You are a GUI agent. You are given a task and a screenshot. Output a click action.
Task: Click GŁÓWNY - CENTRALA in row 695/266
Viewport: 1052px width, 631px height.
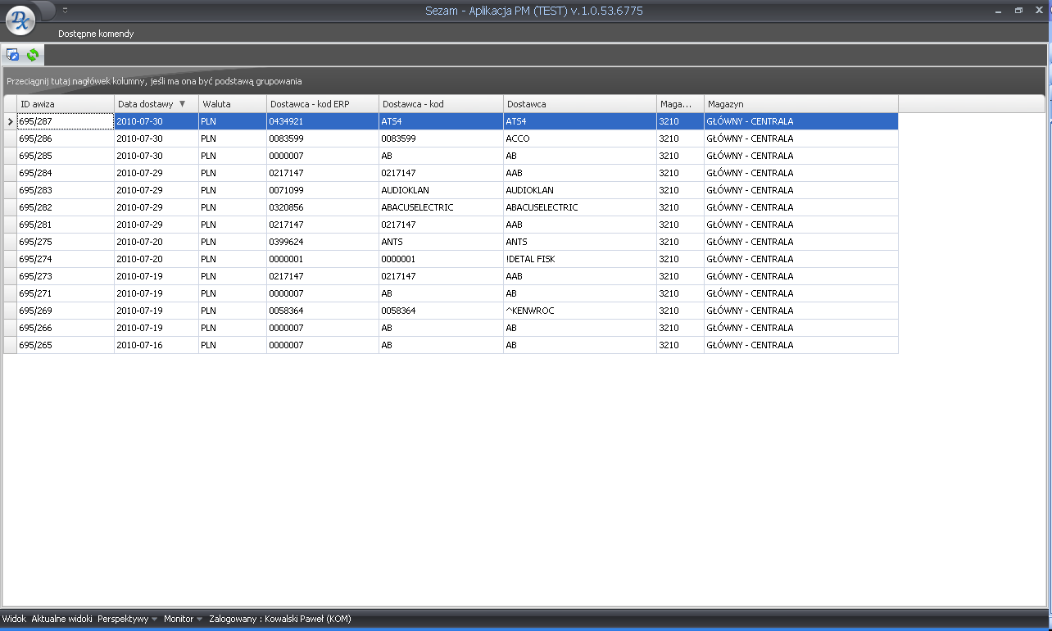801,328
